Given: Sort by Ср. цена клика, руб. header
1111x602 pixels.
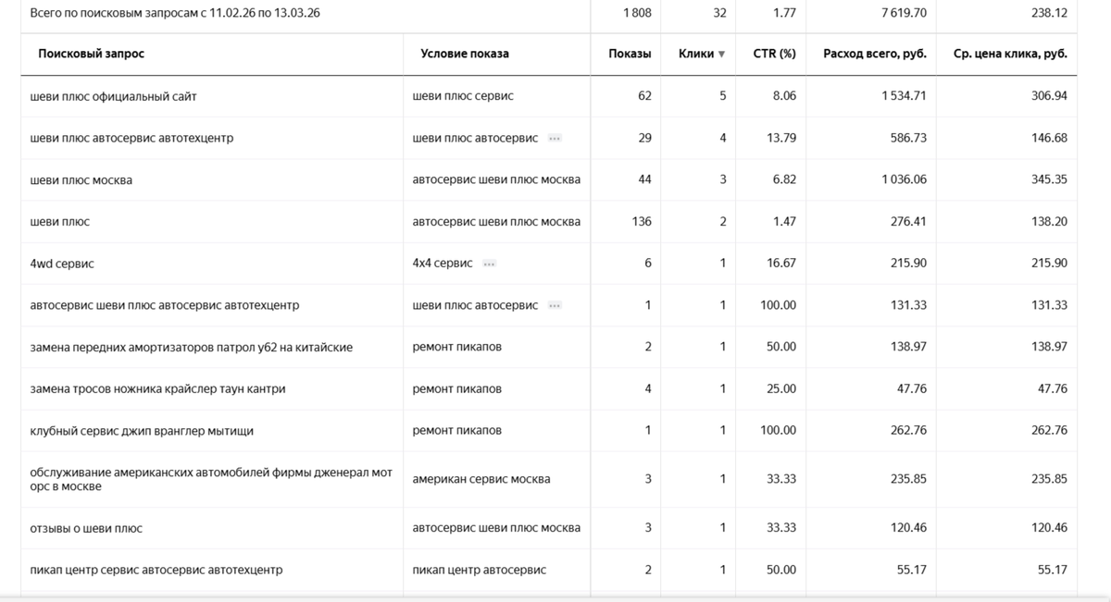Looking at the screenshot, I should point(1010,54).
